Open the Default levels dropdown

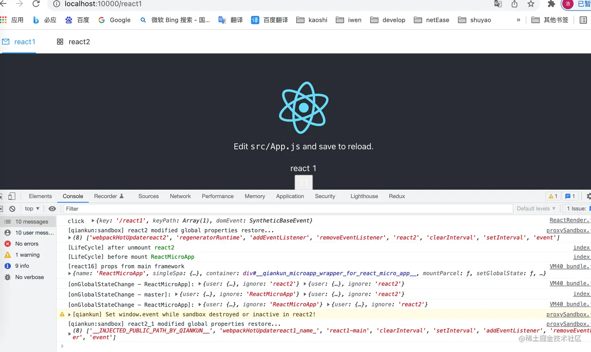coord(536,209)
